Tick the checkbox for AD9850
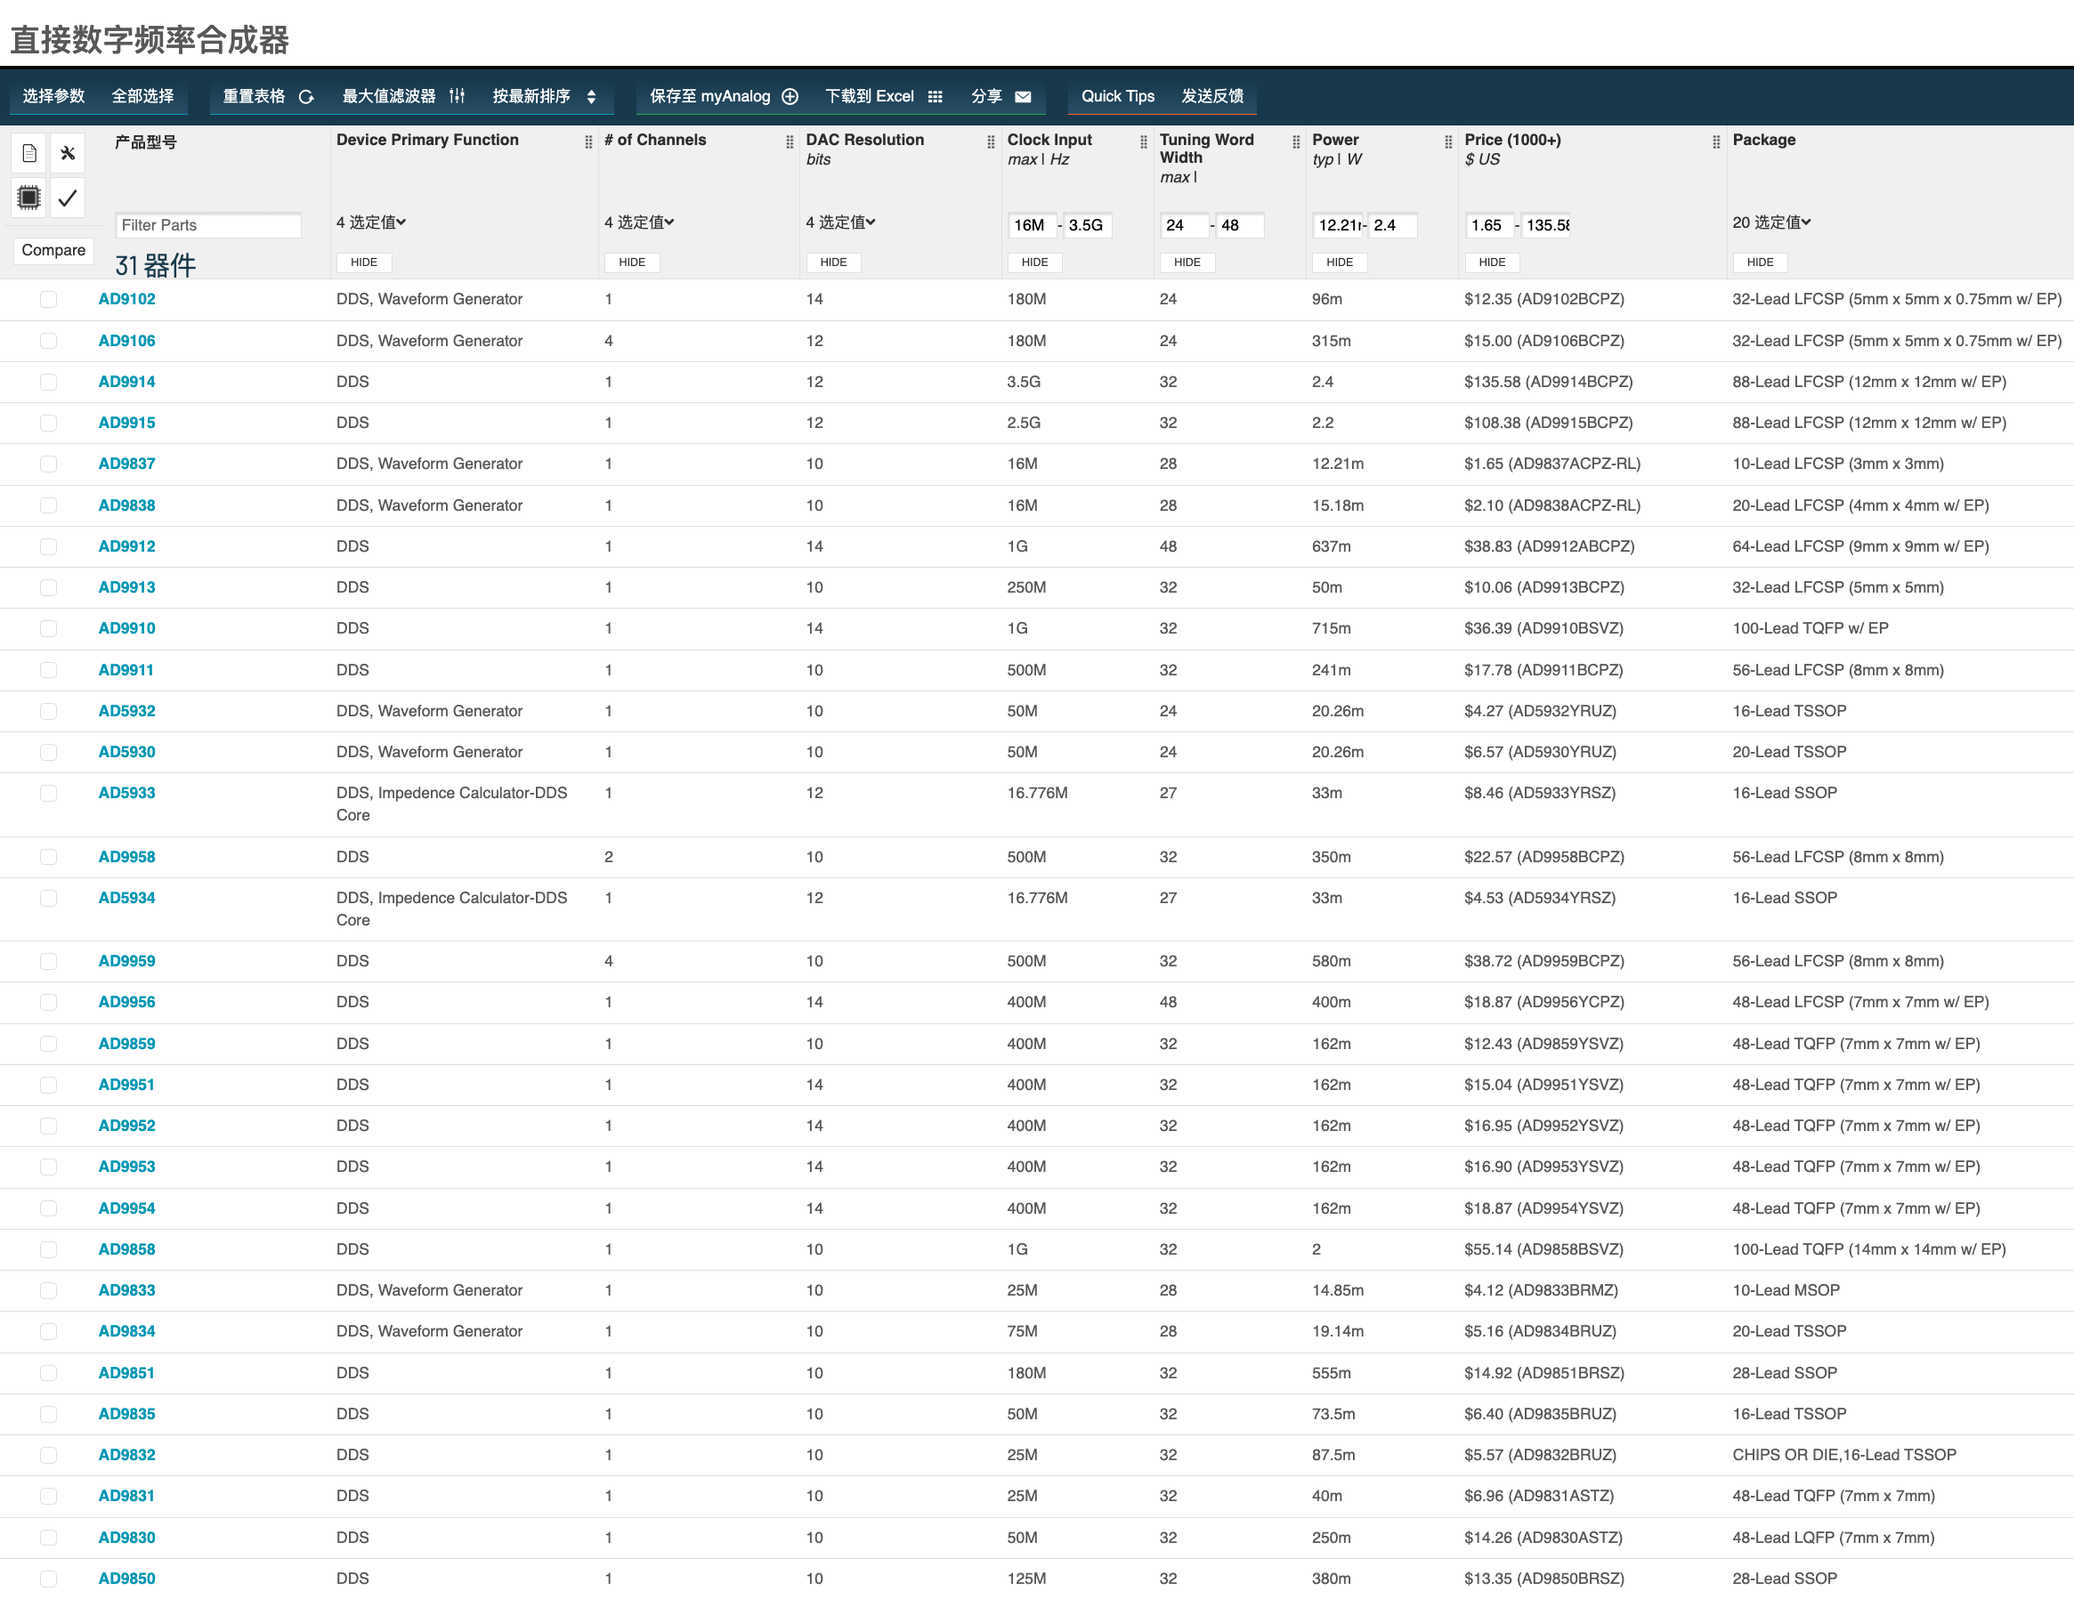The width and height of the screenshot is (2074, 1599). click(48, 1579)
